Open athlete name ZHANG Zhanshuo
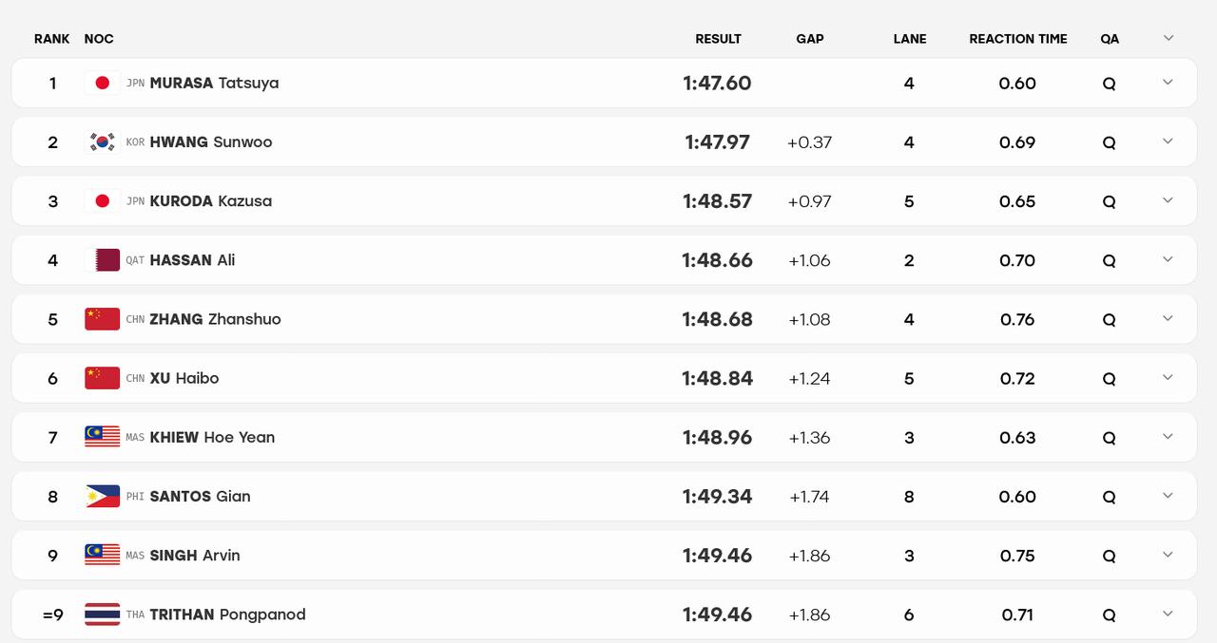The height and width of the screenshot is (643, 1217). tap(215, 319)
